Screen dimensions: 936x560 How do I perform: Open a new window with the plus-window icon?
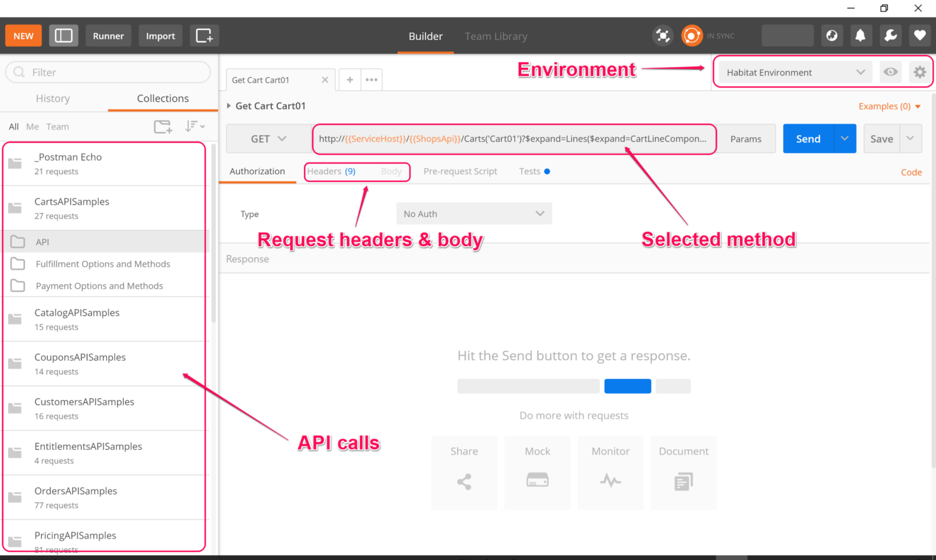click(204, 36)
